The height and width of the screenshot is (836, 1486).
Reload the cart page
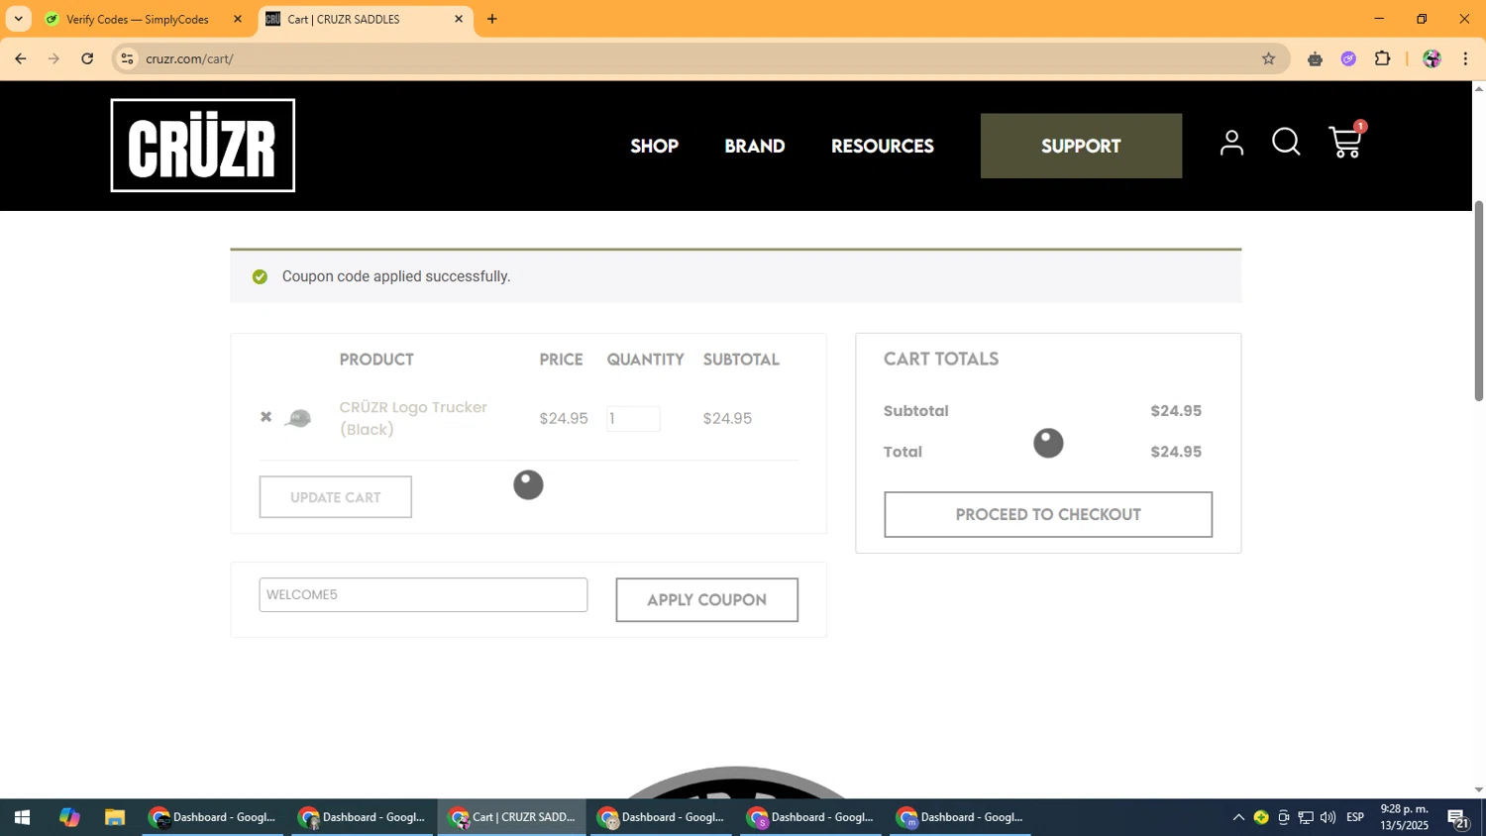[87, 58]
